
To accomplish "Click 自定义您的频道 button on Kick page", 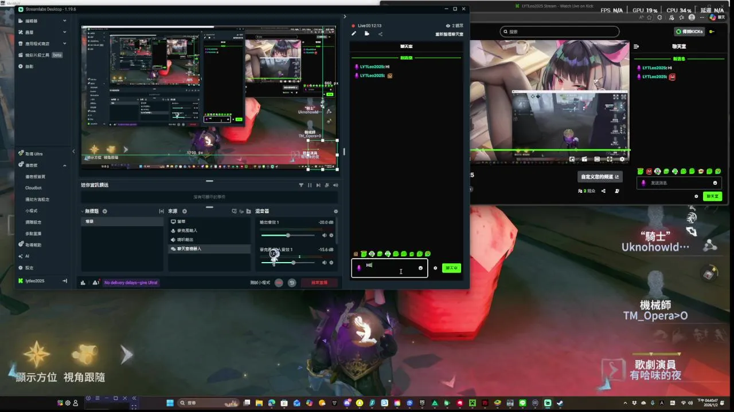I will pos(600,177).
